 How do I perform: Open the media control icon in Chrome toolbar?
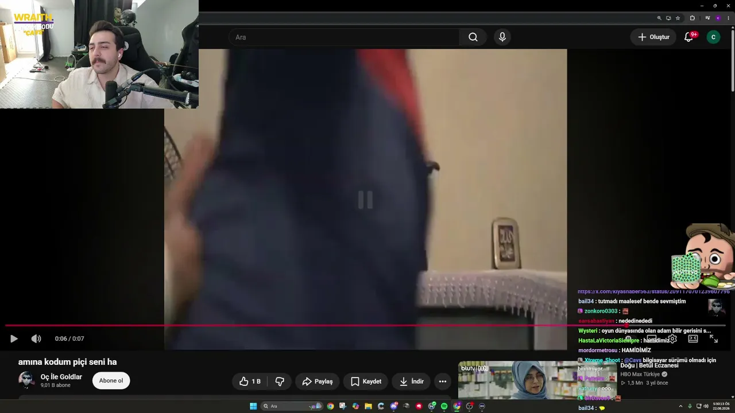tap(707, 18)
